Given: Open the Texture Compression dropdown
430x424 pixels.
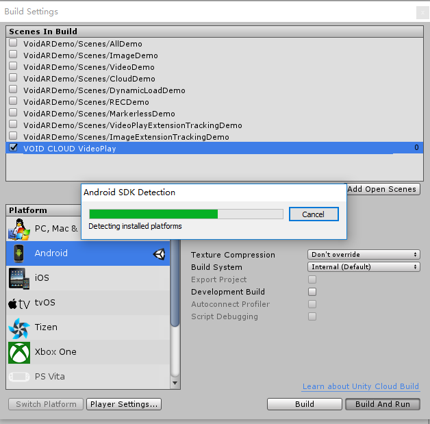Looking at the screenshot, I should (364, 255).
